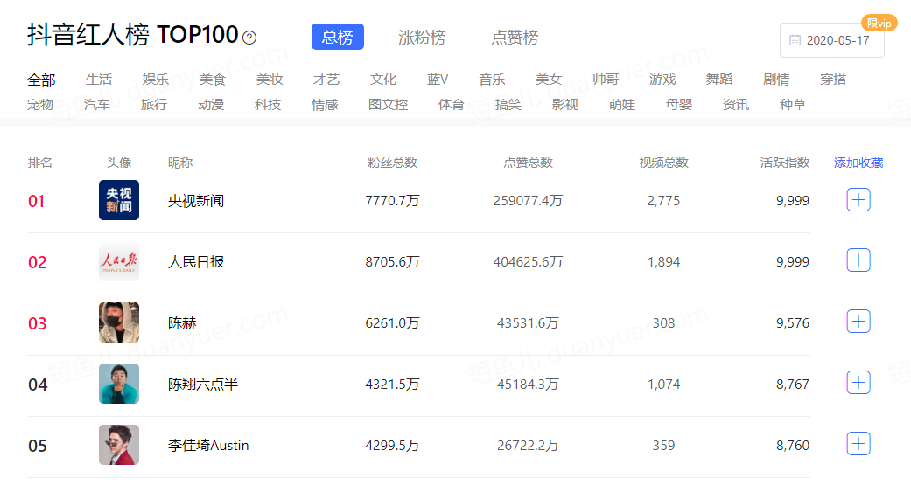Filter by 美妆 category
The height and width of the screenshot is (485, 911).
tap(270, 80)
